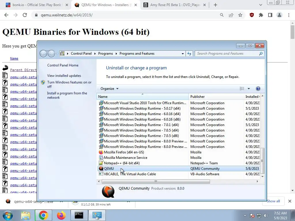Toggle Chrome's side panel icon

(270, 15)
